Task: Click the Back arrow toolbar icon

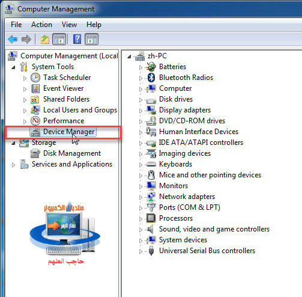Action: click(x=13, y=39)
